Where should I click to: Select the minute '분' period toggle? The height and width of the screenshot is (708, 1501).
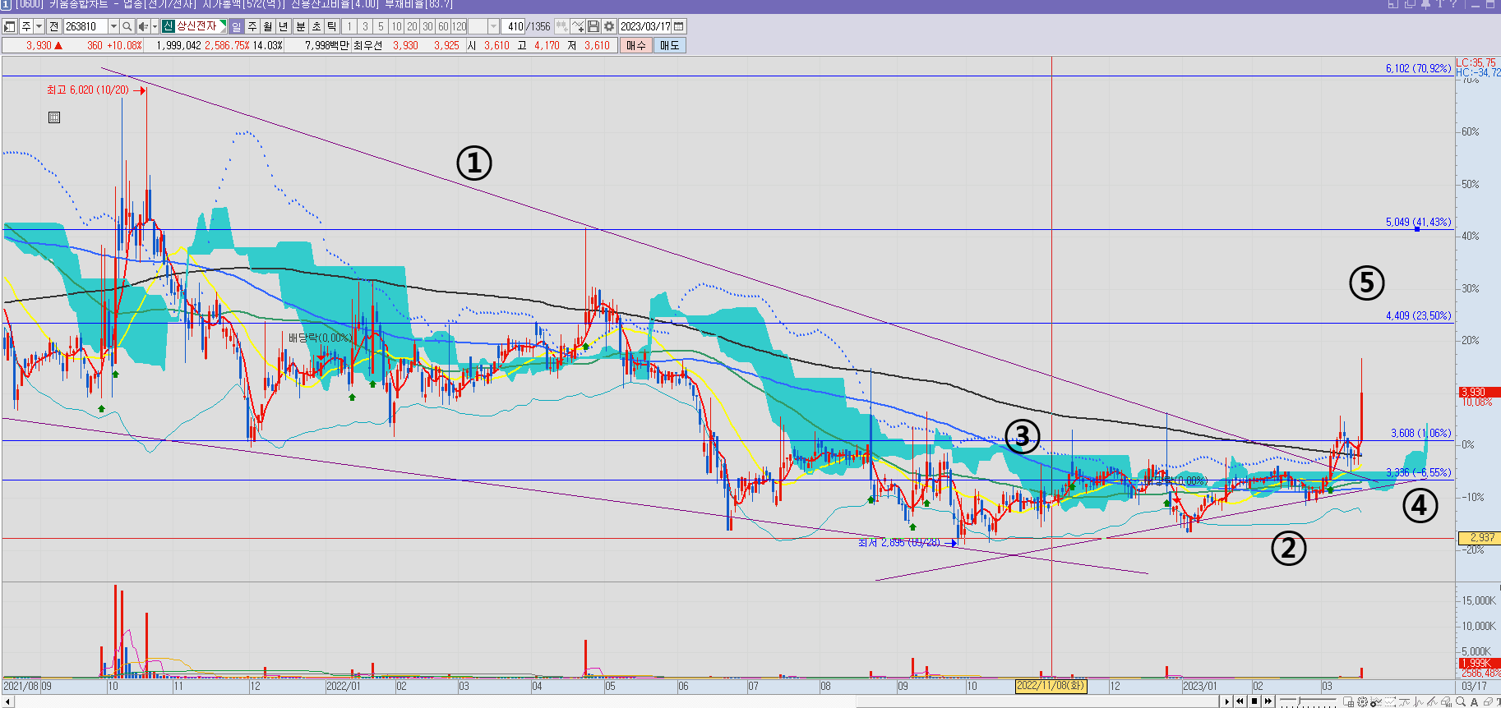click(x=301, y=26)
